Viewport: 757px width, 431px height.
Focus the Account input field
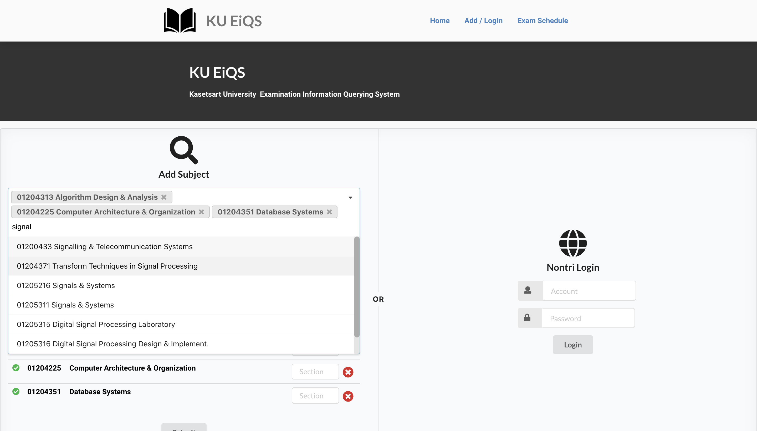(589, 291)
